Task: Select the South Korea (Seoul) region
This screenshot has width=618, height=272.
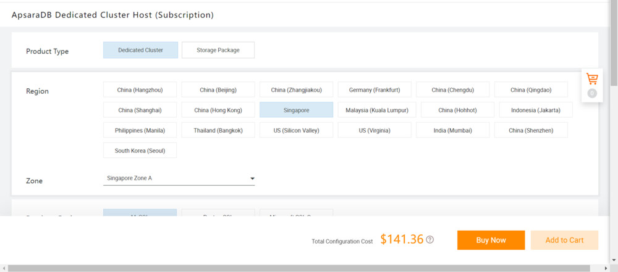Action: click(140, 150)
